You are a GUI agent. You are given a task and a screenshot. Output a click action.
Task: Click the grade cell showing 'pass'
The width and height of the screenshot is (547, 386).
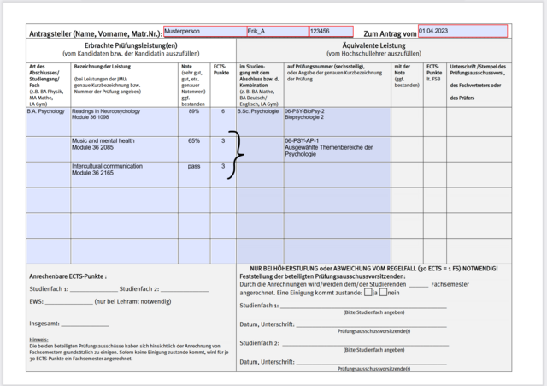tap(194, 166)
